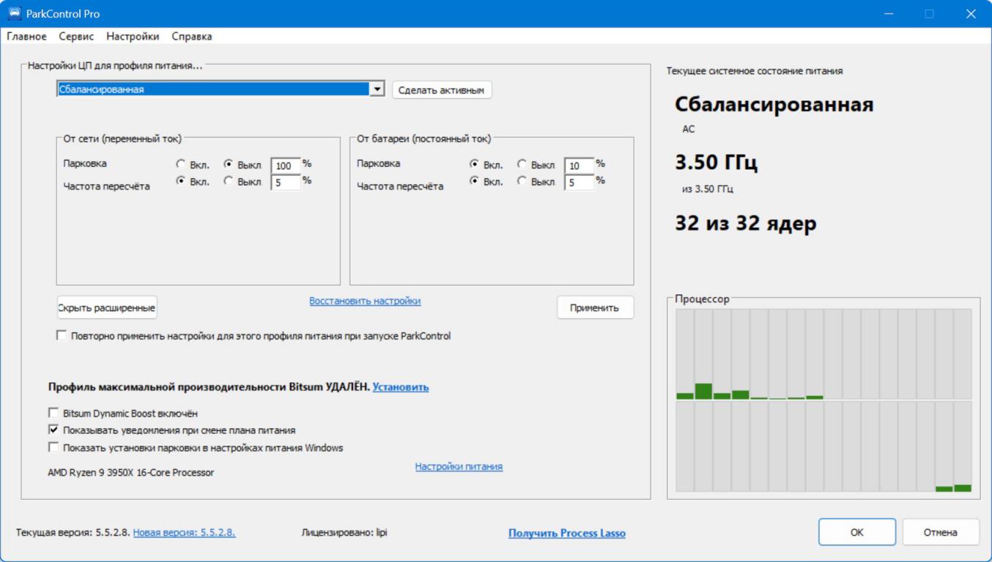This screenshot has width=992, height=562.
Task: Open the Справка menu
Action: point(192,37)
